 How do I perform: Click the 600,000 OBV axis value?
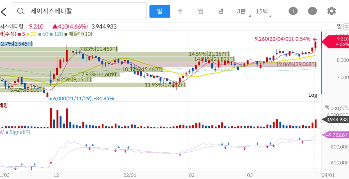(339, 162)
